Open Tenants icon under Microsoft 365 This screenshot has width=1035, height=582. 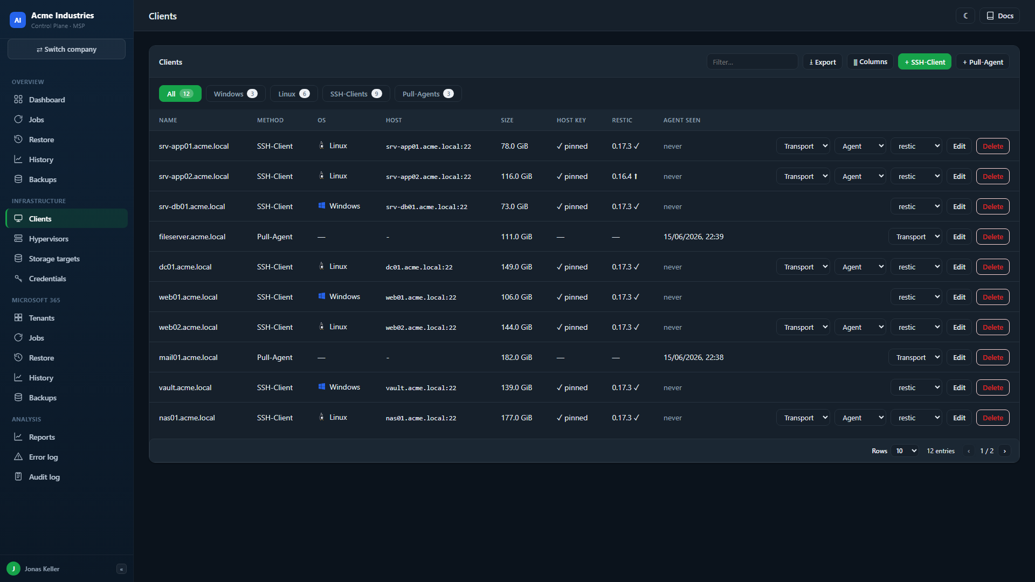coord(18,318)
